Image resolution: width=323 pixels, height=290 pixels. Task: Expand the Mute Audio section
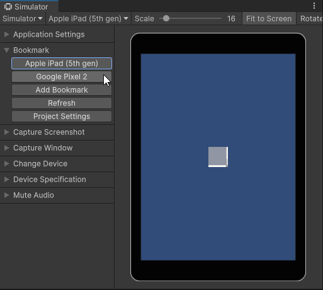click(x=57, y=195)
